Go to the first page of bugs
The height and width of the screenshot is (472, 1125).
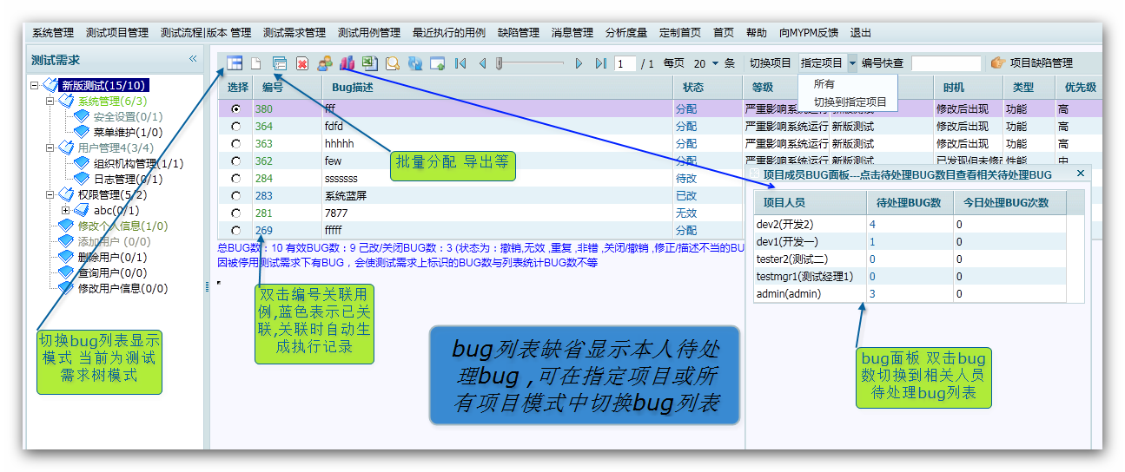[x=460, y=63]
